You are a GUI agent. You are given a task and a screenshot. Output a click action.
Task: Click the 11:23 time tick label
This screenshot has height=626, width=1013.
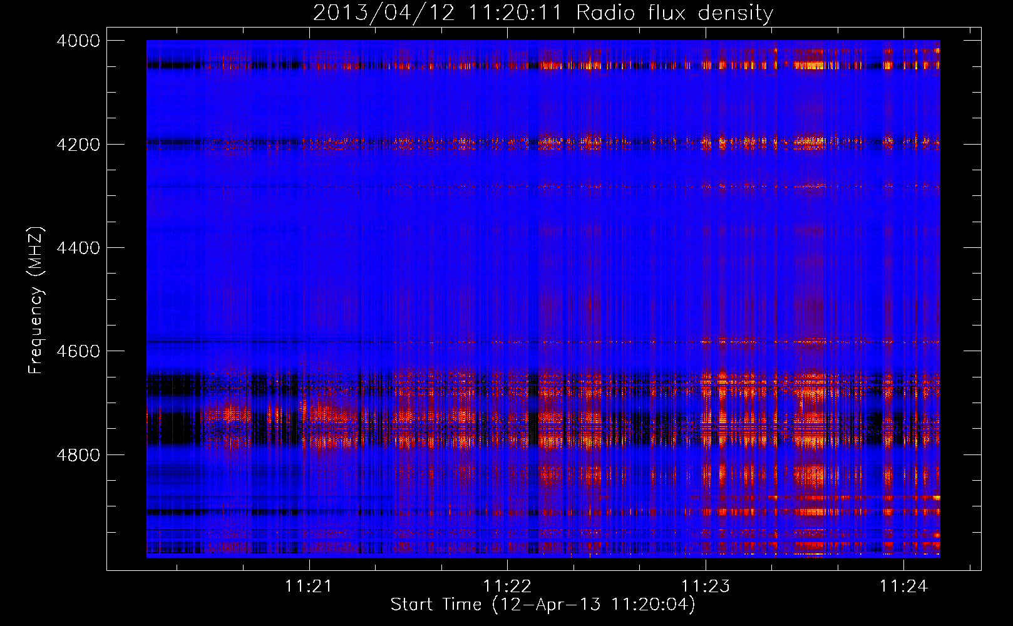point(706,586)
